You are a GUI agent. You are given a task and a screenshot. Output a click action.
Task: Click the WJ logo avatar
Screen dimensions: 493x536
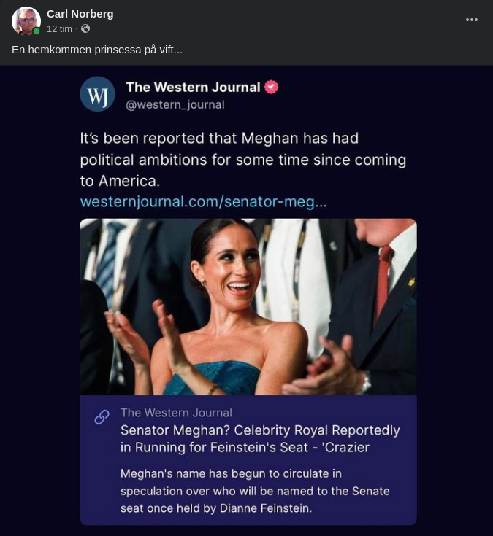click(97, 94)
